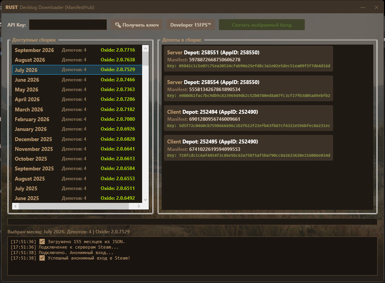The image size is (385, 283).
Task: Click the key starting with 728fcdc1c6af
Action: point(254,156)
